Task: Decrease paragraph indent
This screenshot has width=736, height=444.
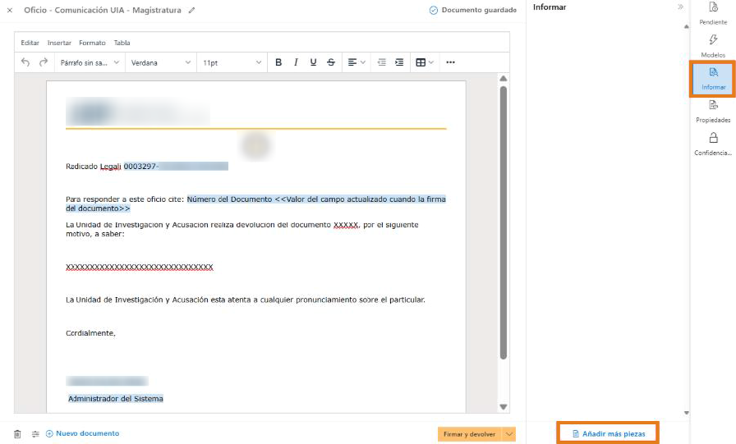Action: tap(382, 62)
